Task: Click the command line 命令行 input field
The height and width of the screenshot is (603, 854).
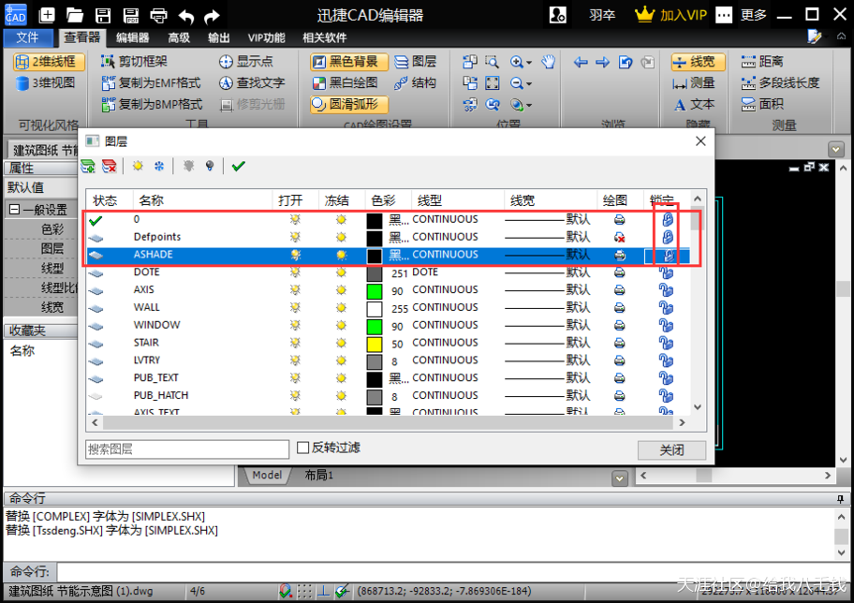Action: pyautogui.click(x=452, y=572)
